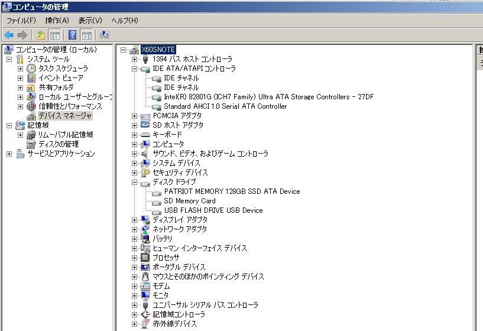Click the 共有フォルダ icon
This screenshot has width=483, height=331.
coord(31,87)
